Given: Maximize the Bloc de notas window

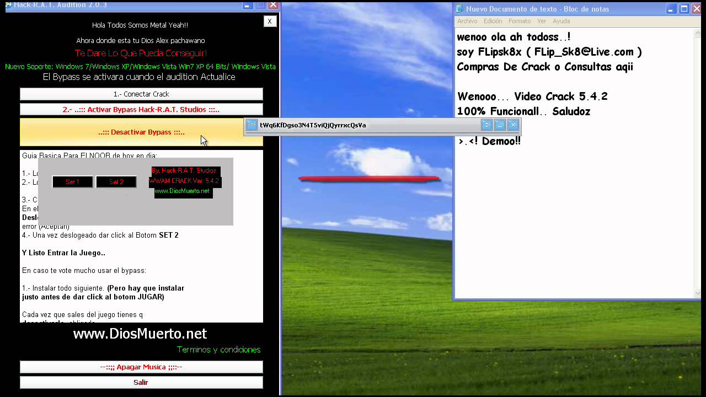Looking at the screenshot, I should tap(684, 9).
